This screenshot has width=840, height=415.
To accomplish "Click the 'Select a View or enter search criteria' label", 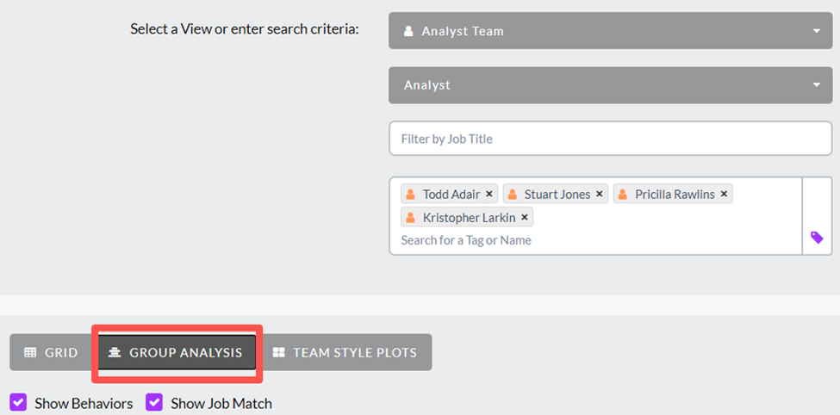I will pyautogui.click(x=245, y=29).
